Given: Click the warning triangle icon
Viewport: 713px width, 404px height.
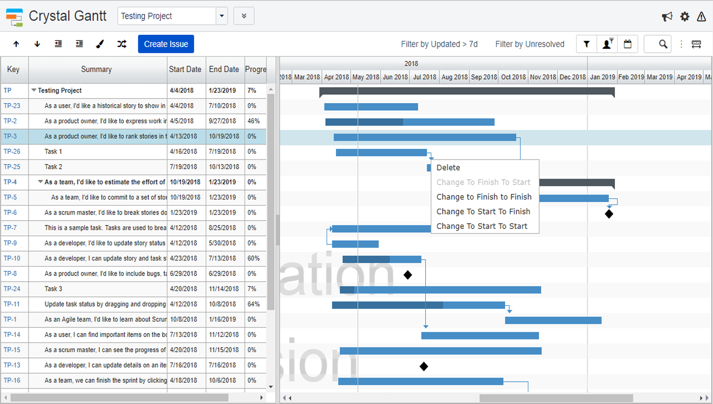Looking at the screenshot, I should 702,17.
